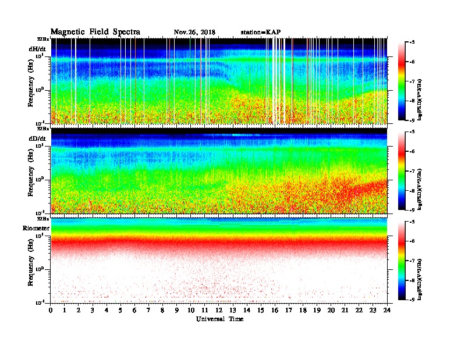Click the dH/dt spectrogram plot area
461x356 pixels.
tap(219, 81)
